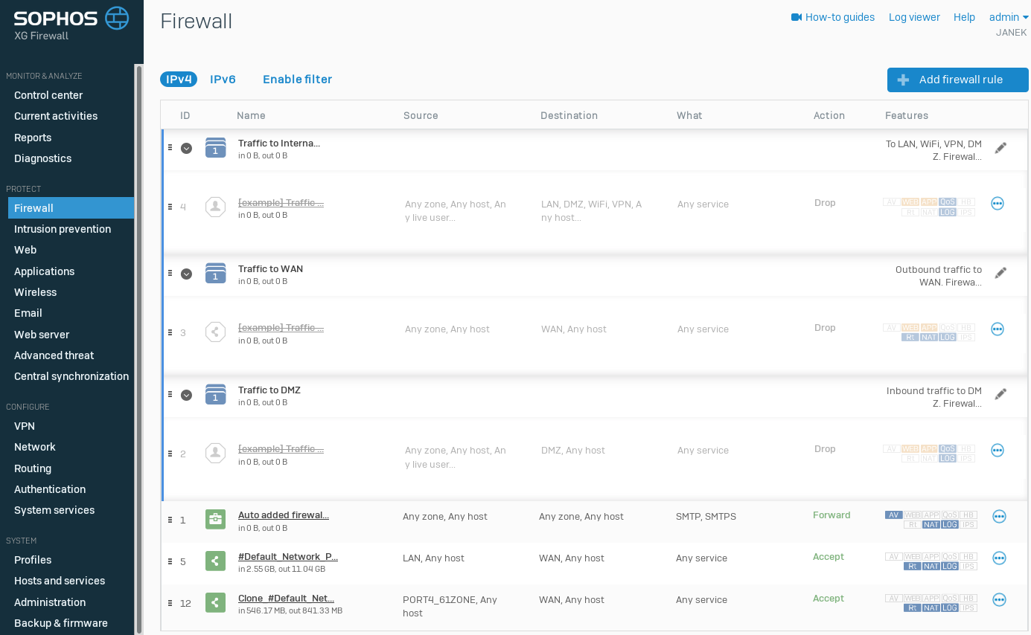The width and height of the screenshot is (1031, 635).
Task: Collapse the Traffic to Internal group
Action: [186, 148]
